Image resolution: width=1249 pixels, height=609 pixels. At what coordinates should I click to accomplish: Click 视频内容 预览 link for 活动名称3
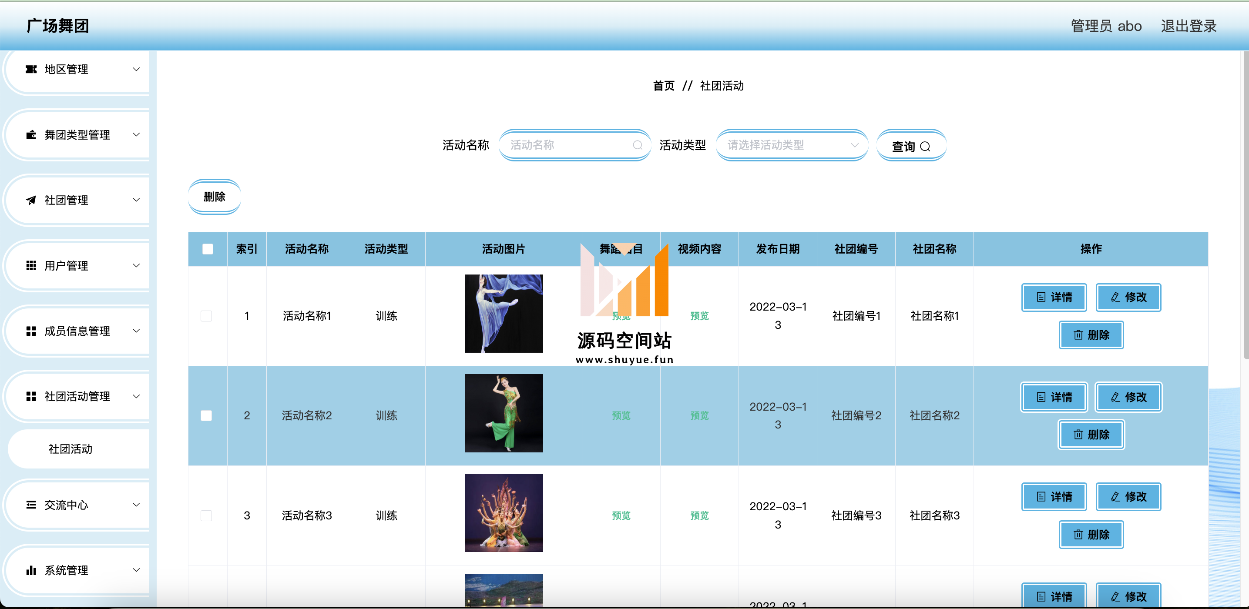coord(699,515)
